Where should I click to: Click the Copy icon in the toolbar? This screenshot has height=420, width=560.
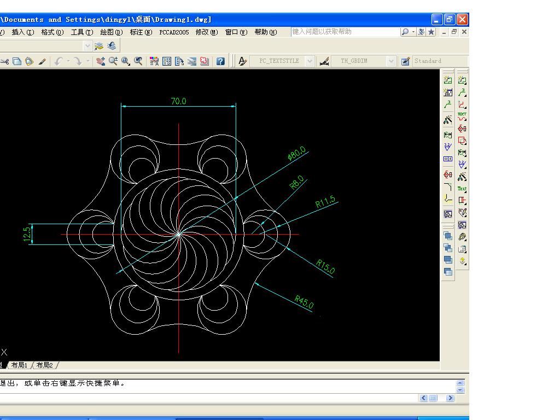click(17, 61)
